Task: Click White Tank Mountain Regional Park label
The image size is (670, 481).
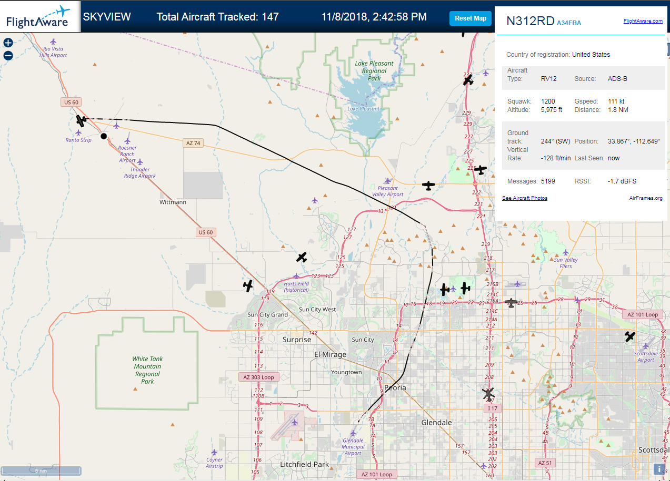Action: coord(147,370)
